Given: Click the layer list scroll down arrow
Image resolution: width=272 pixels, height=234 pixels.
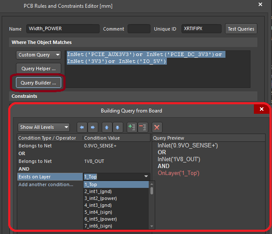Looking at the screenshot, I should click(x=152, y=226).
